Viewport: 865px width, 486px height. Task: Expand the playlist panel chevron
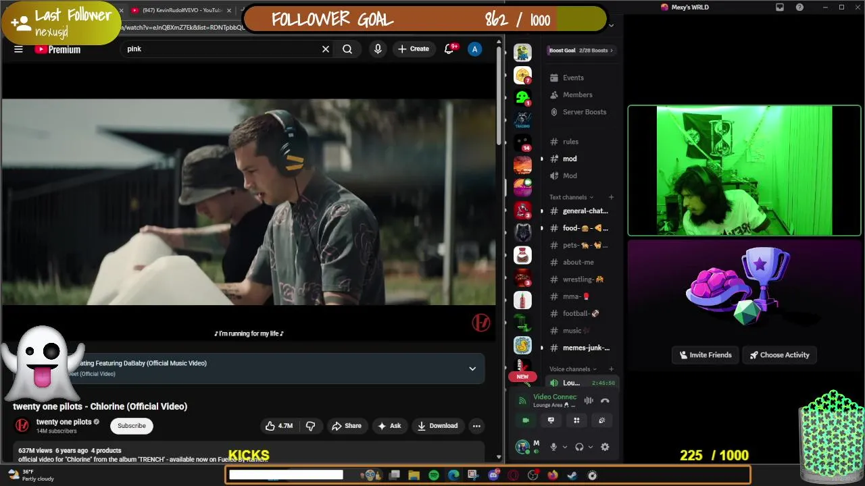click(472, 369)
